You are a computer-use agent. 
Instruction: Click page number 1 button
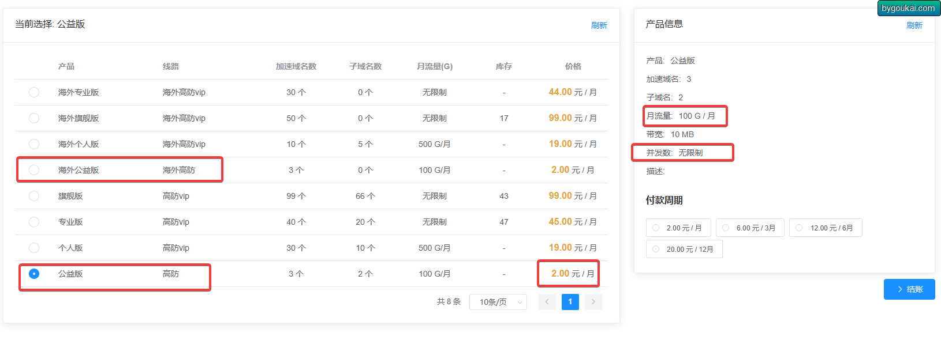(x=570, y=302)
